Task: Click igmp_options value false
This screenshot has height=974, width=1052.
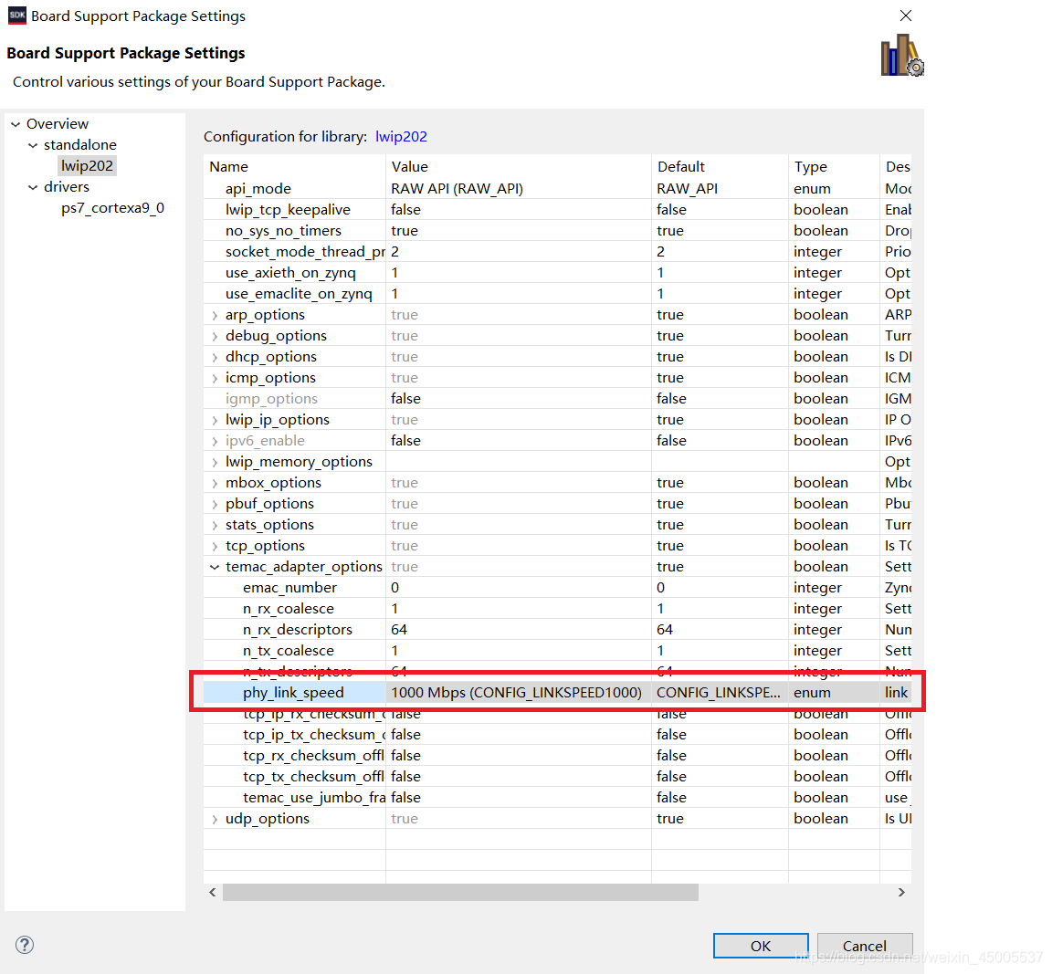Action: coord(518,398)
